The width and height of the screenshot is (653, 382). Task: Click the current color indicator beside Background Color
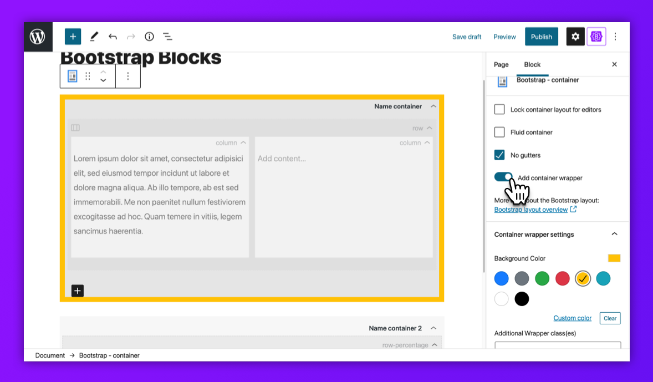click(x=614, y=258)
